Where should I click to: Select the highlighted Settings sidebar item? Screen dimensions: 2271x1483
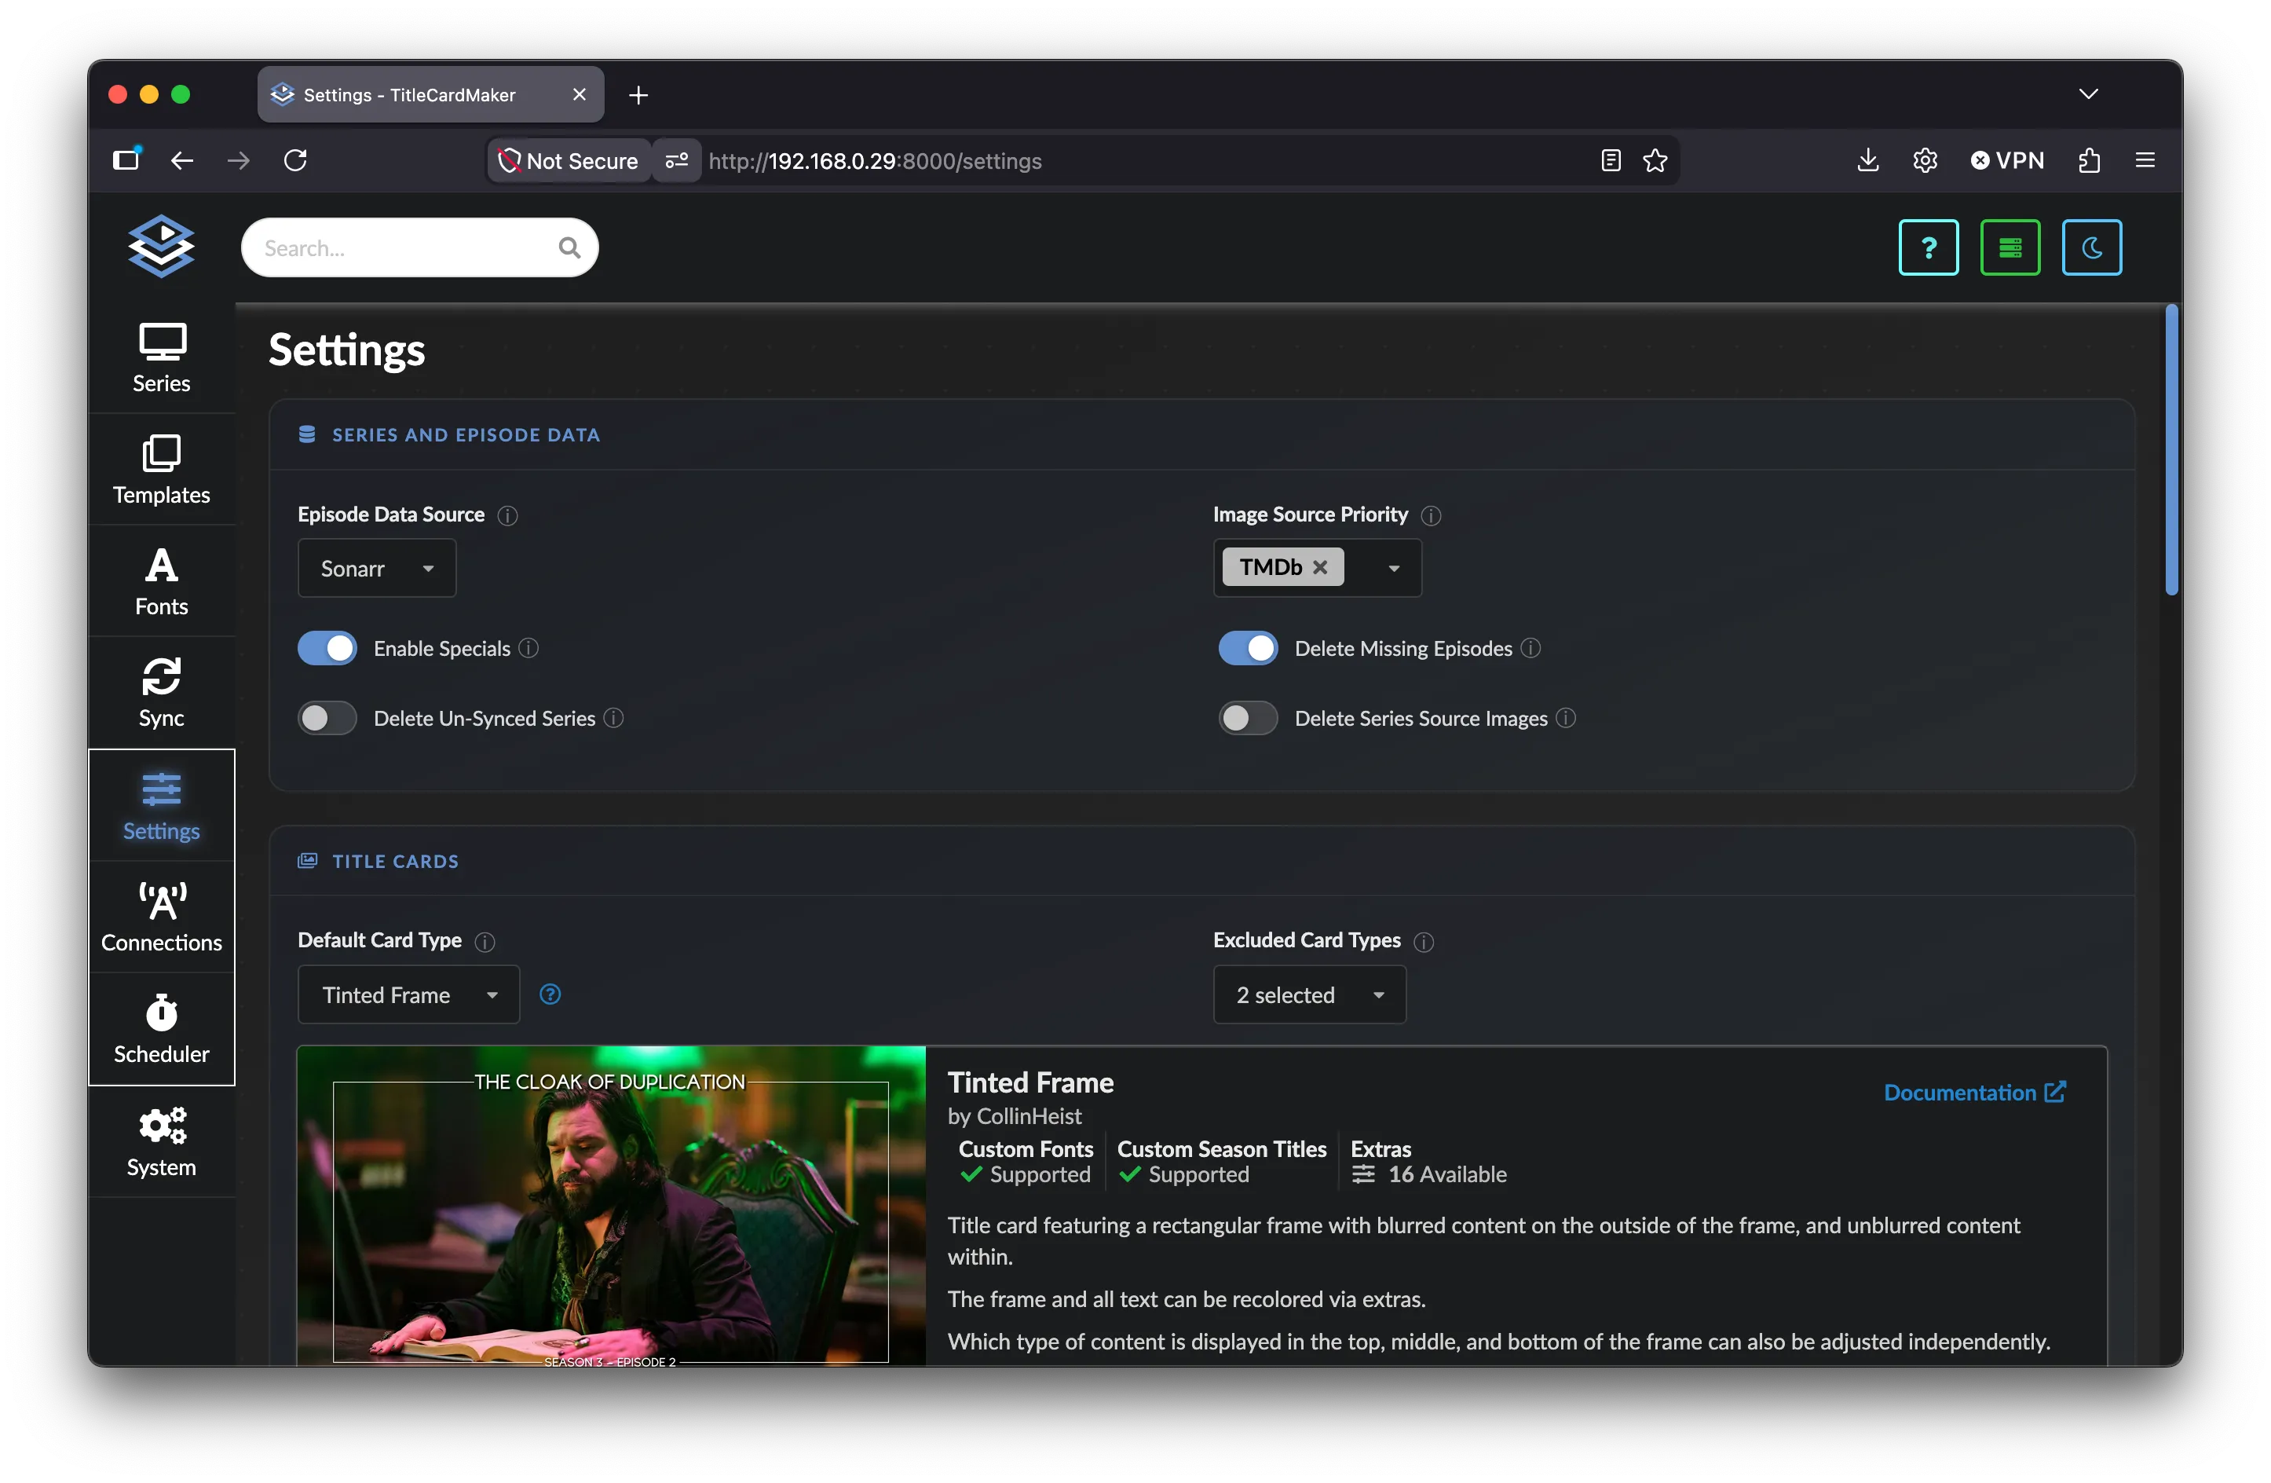tap(161, 805)
